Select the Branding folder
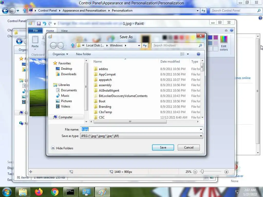263x197 pixels. (105, 106)
